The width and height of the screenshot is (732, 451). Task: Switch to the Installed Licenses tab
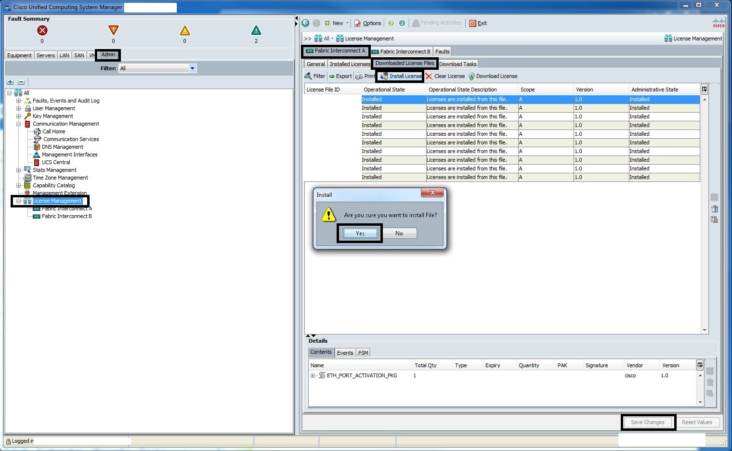pyautogui.click(x=350, y=64)
